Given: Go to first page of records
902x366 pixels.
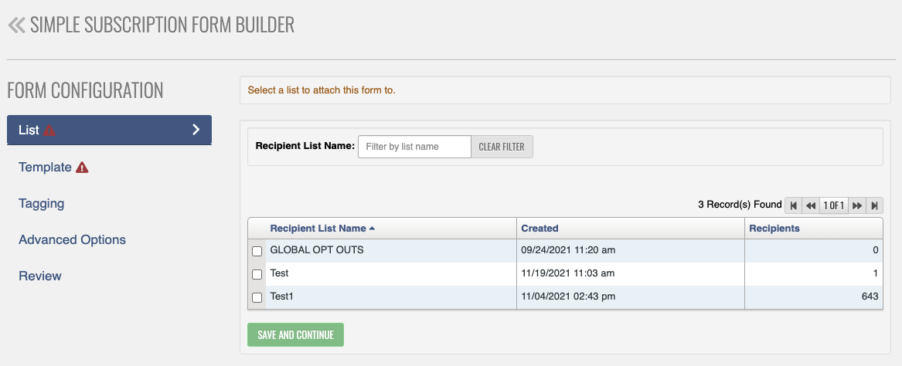Looking at the screenshot, I should pos(793,205).
